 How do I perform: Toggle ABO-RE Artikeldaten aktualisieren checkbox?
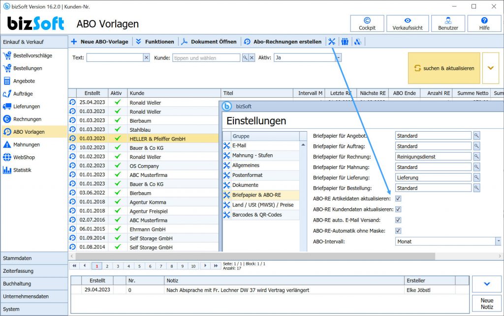(398, 199)
